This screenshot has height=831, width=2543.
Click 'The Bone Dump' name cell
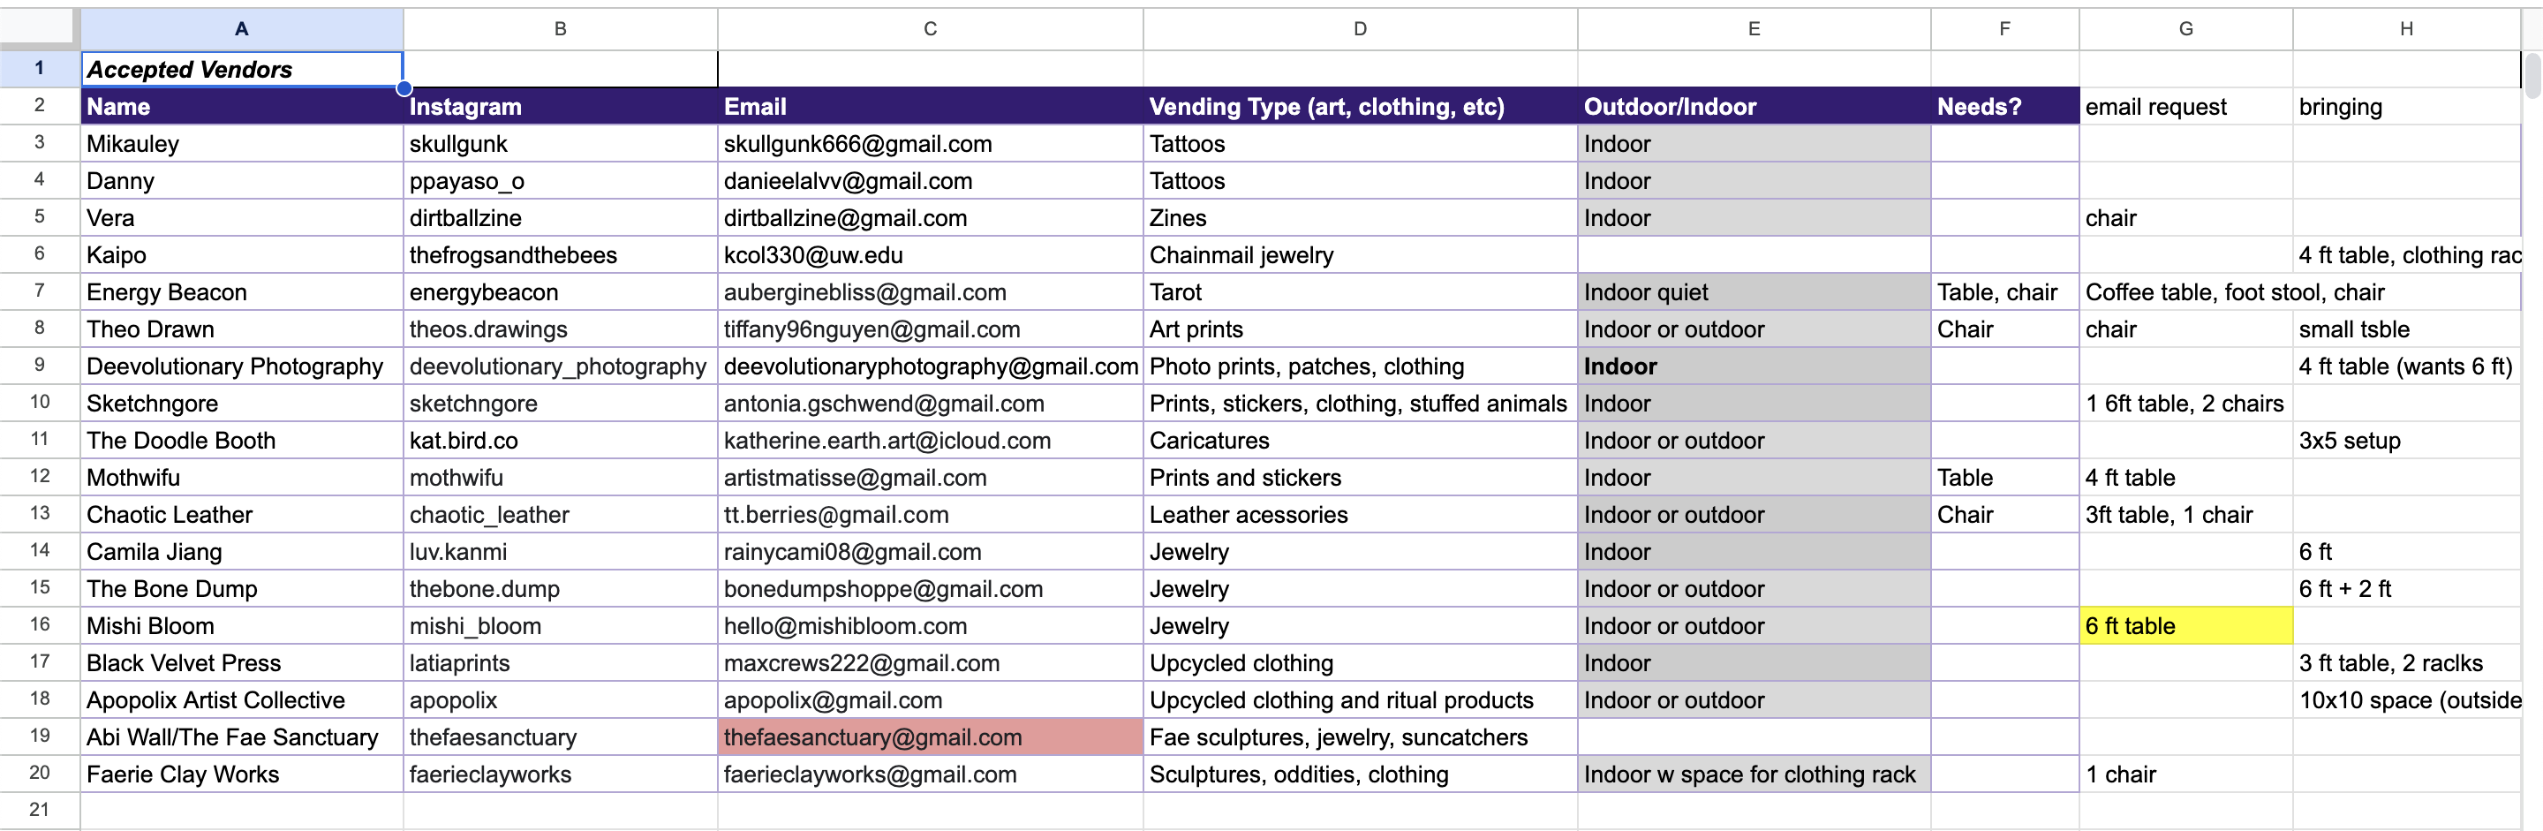click(242, 588)
